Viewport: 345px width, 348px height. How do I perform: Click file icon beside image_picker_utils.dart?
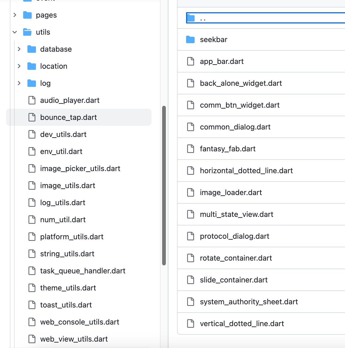32,169
